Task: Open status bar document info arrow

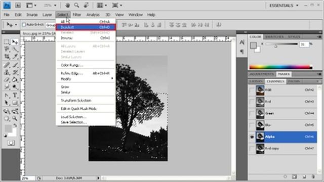Action: pyautogui.click(x=98, y=178)
